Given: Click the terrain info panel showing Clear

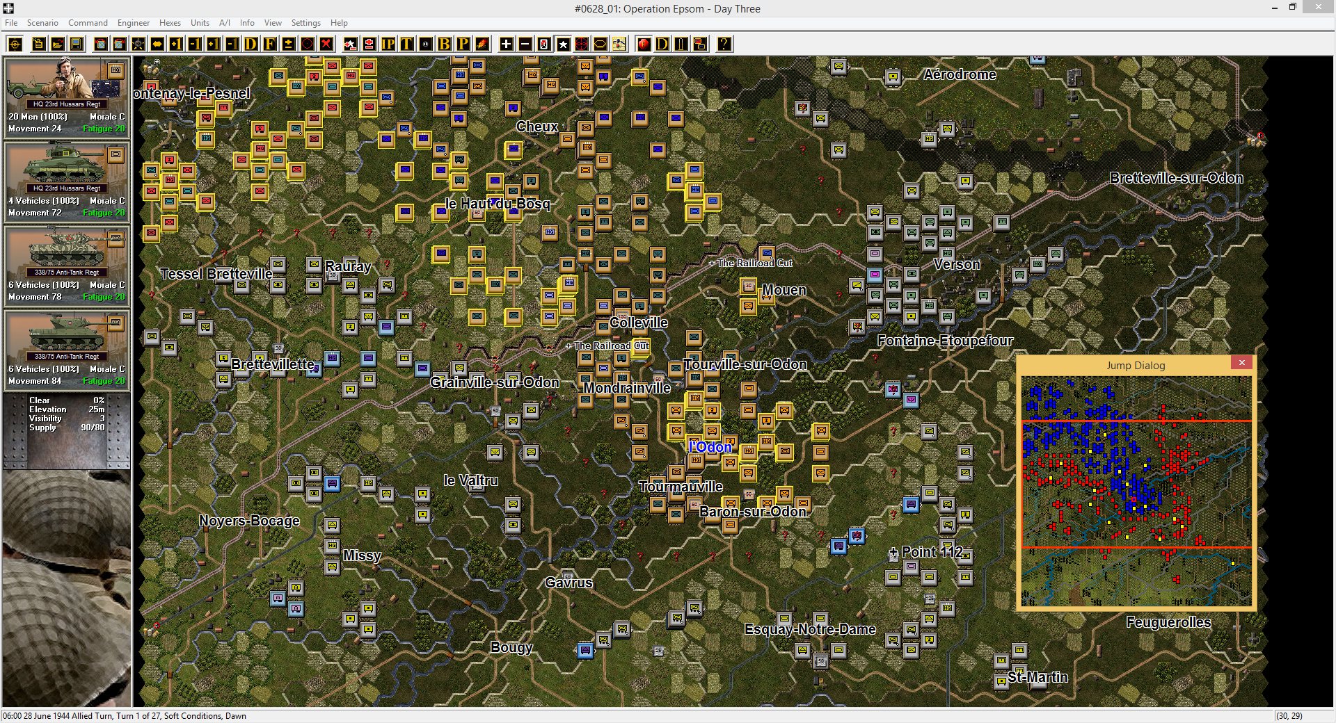Looking at the screenshot, I should (67, 431).
